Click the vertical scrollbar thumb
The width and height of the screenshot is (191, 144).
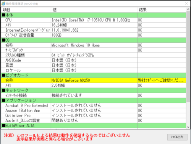click(188, 57)
